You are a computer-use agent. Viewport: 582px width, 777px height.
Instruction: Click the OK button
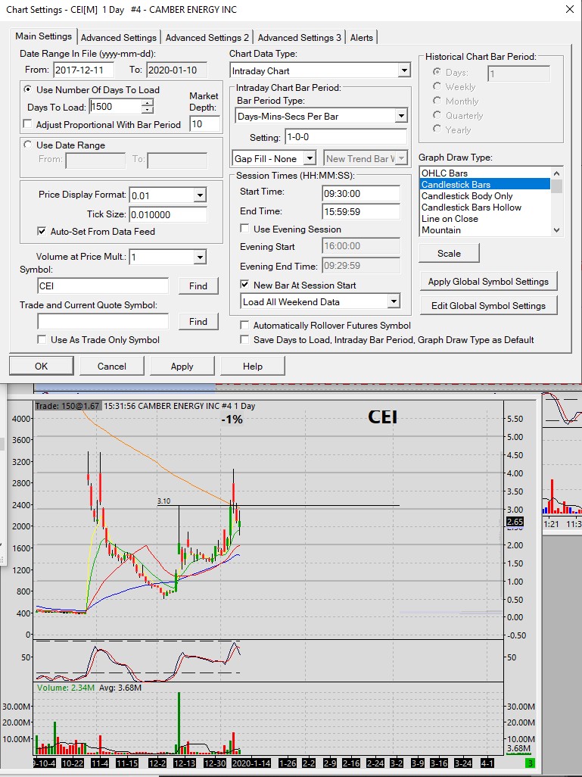tap(42, 367)
